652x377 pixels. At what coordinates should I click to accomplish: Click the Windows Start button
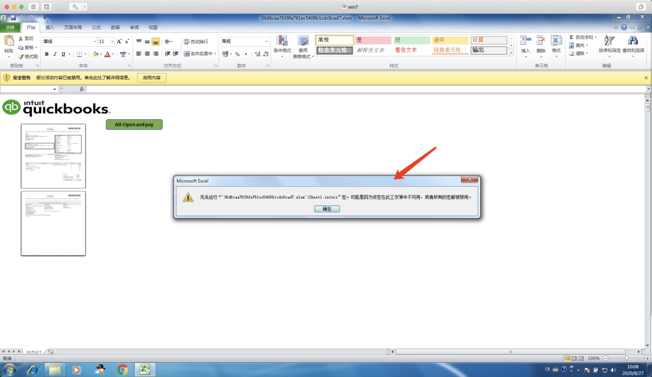(x=10, y=369)
